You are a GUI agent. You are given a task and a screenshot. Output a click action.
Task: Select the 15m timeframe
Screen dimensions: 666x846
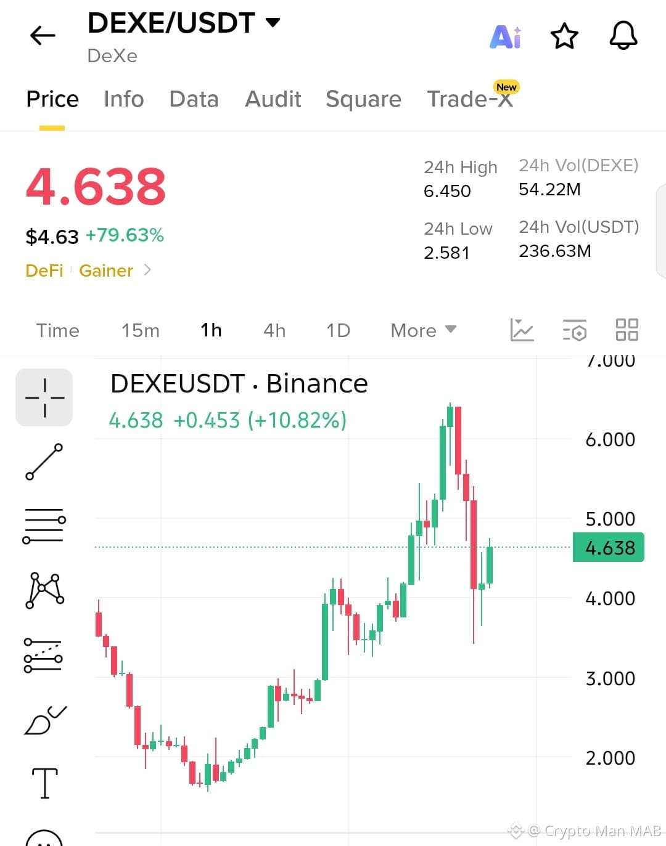141,331
